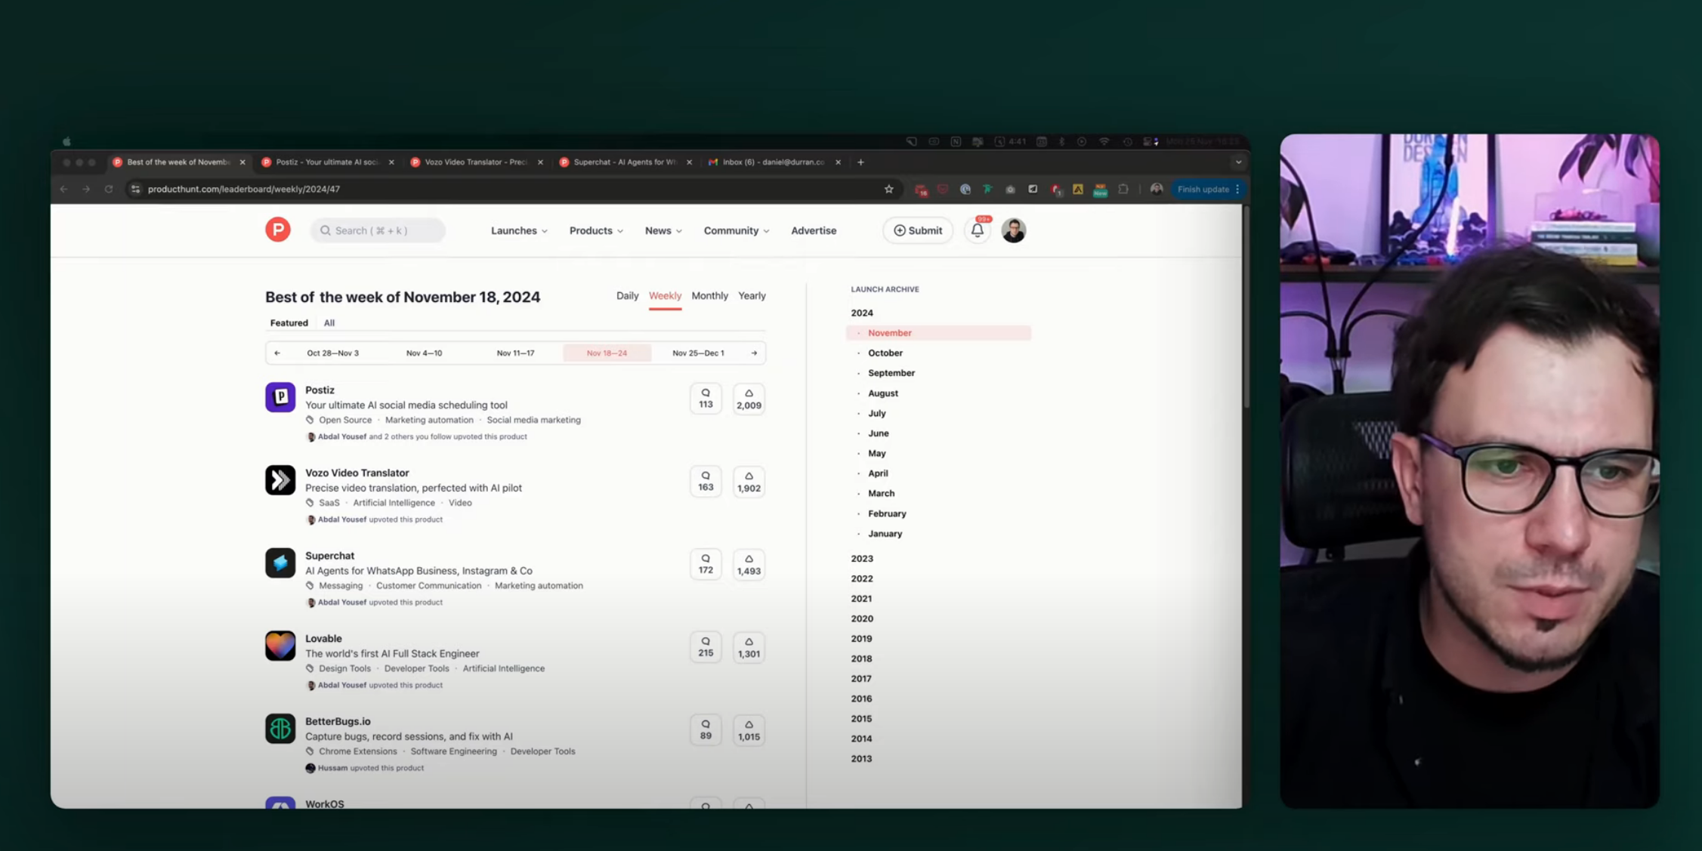
Task: Open Superchat comments showing 172
Action: tap(706, 564)
